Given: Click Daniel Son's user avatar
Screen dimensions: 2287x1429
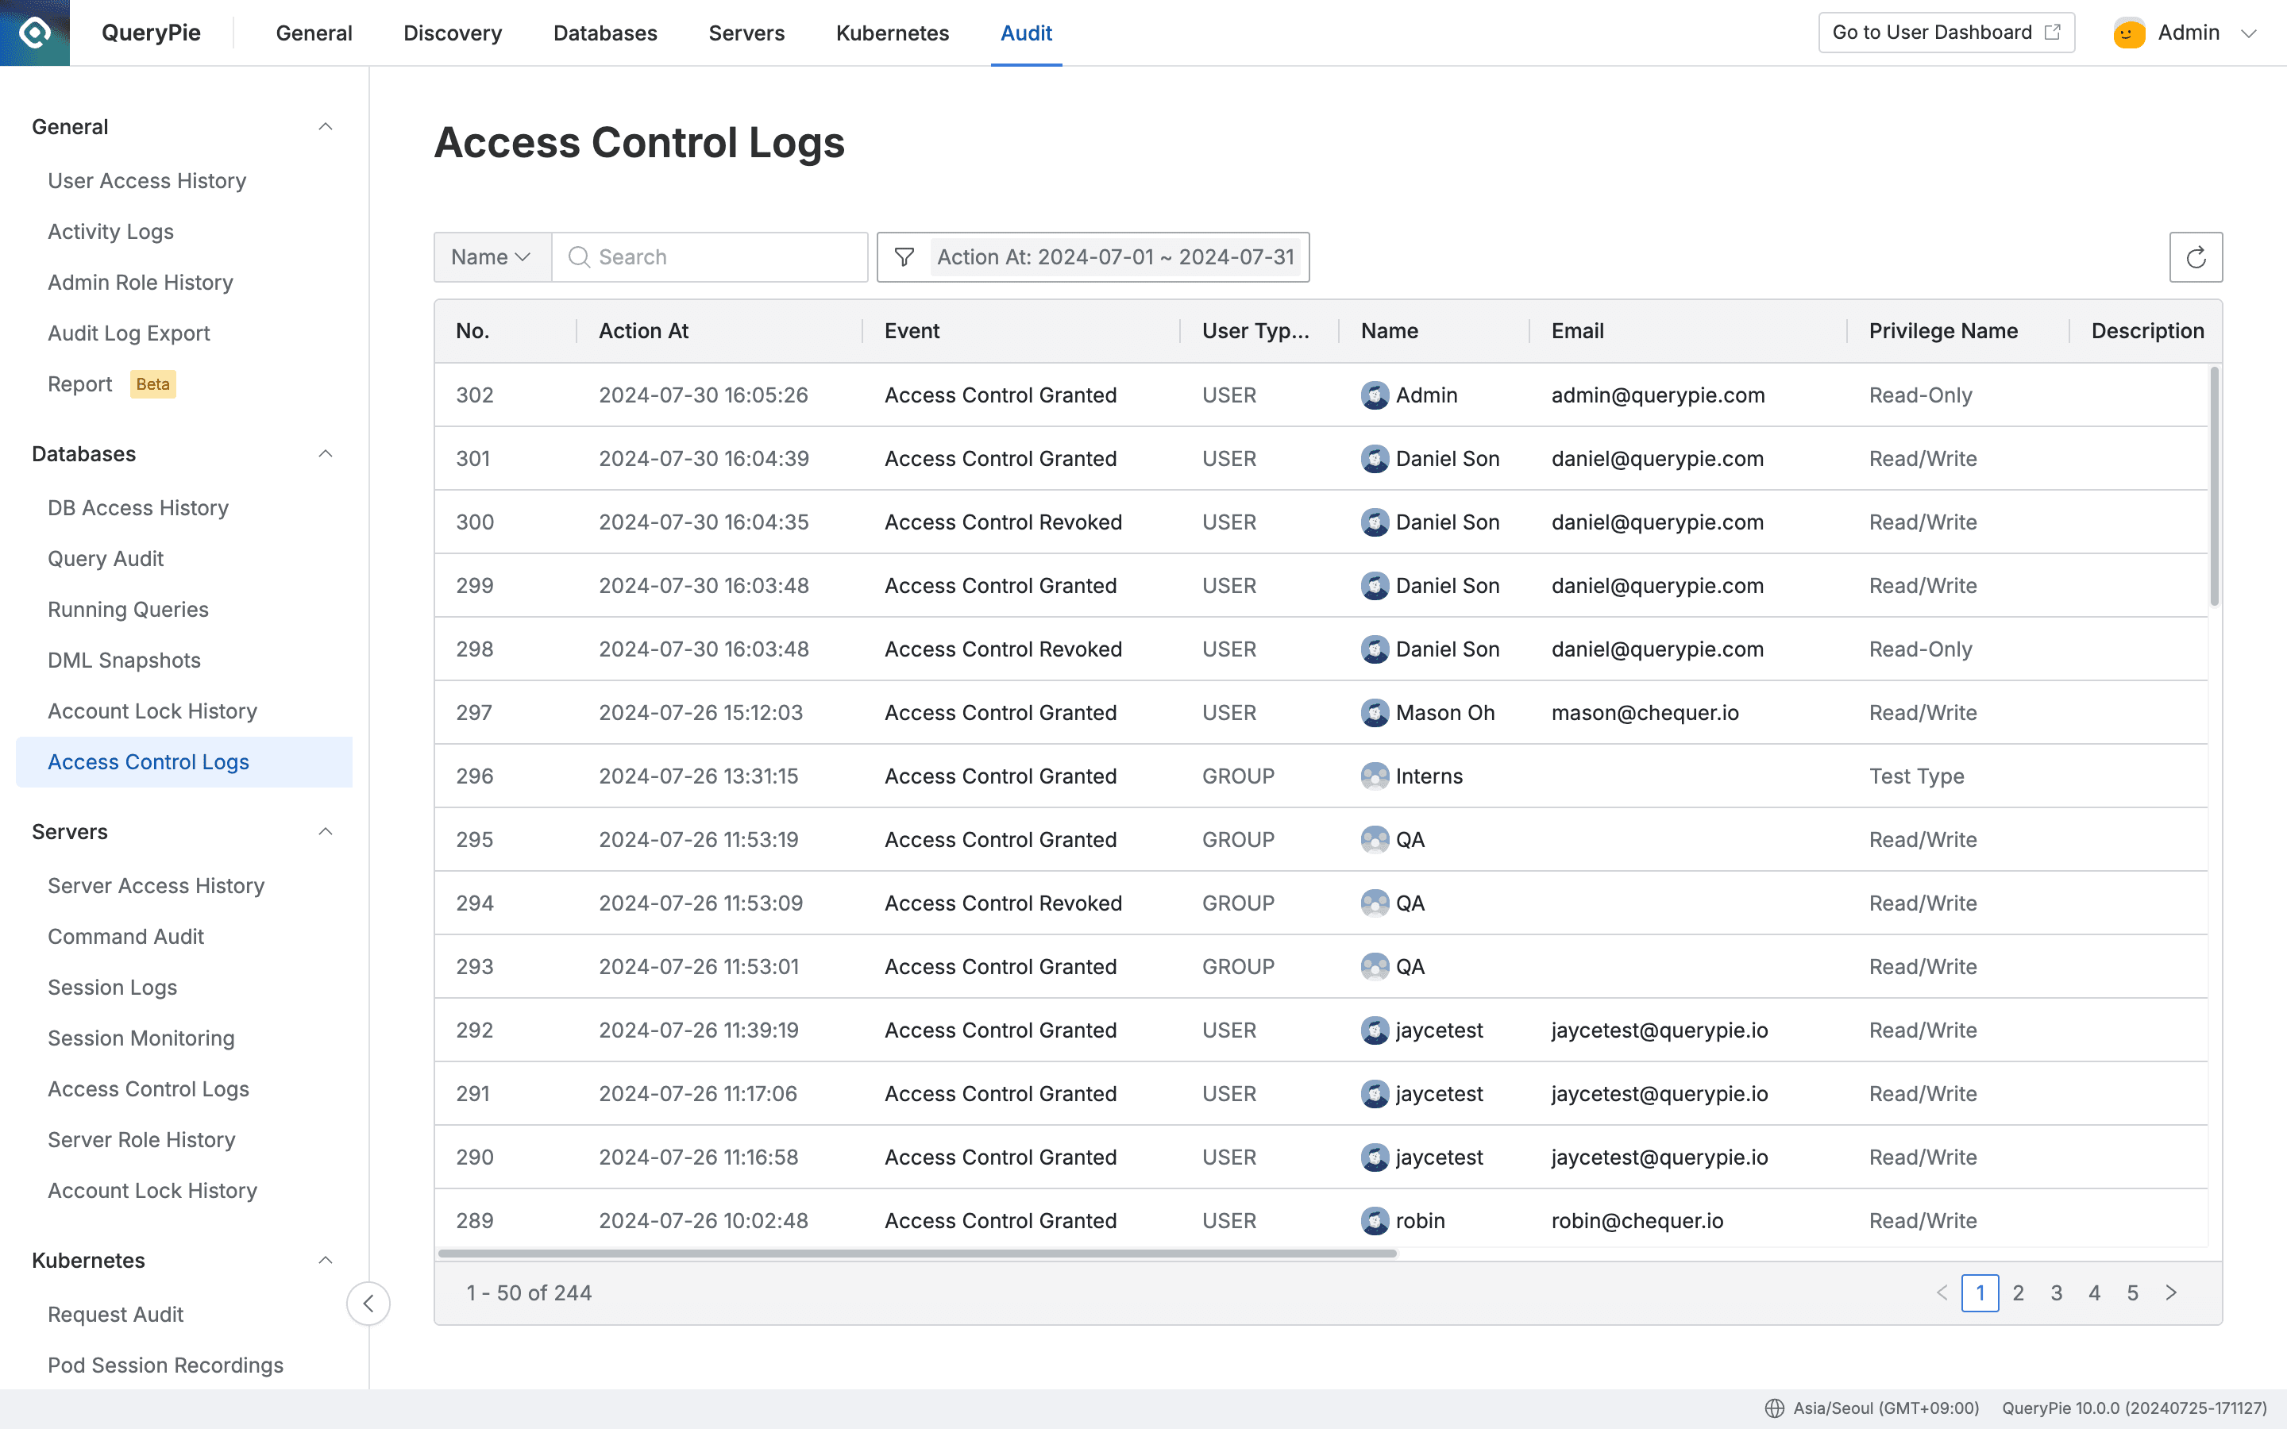Looking at the screenshot, I should coord(1375,458).
